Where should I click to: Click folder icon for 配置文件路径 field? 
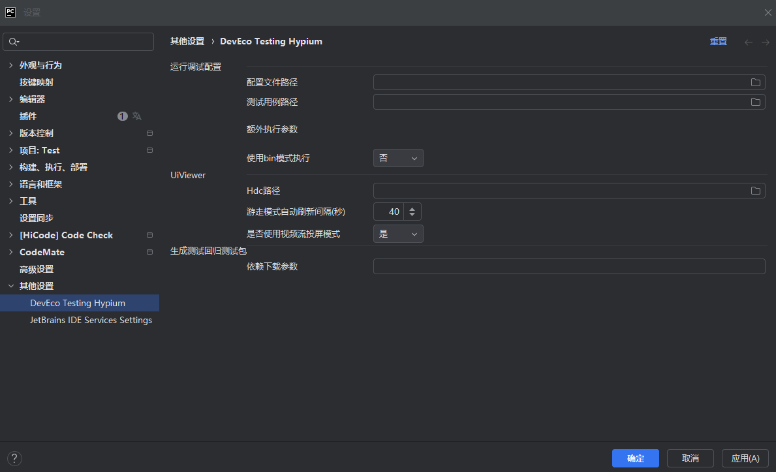tap(755, 82)
